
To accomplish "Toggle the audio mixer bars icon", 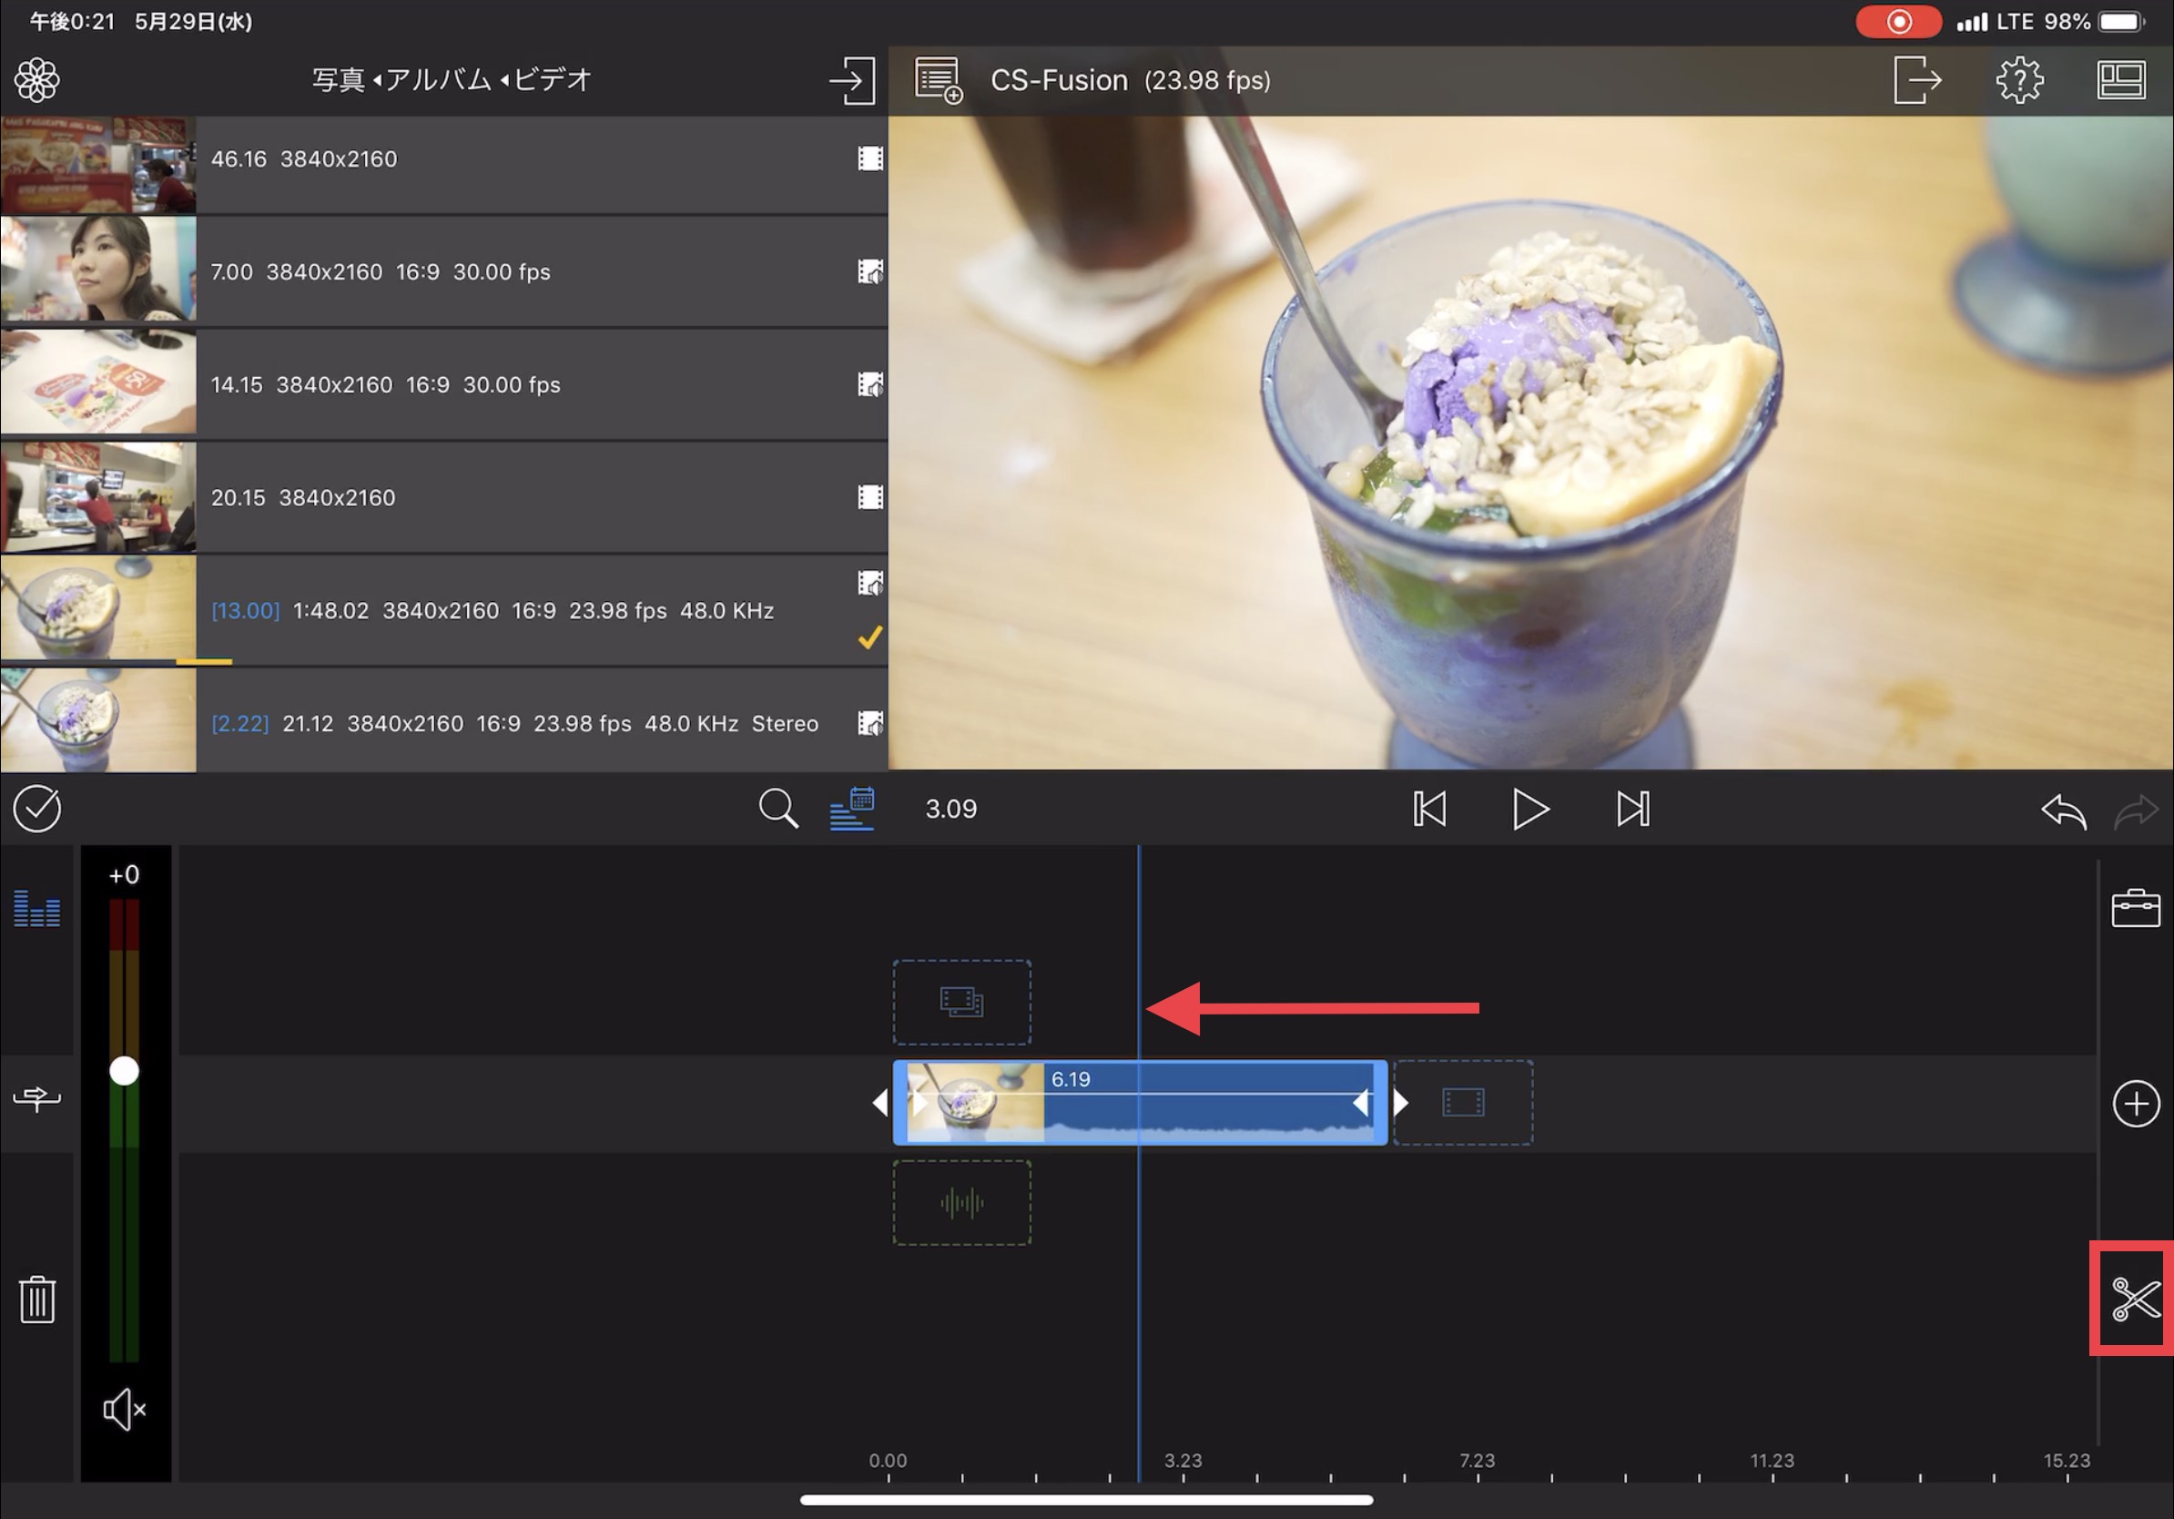I will click(x=37, y=908).
